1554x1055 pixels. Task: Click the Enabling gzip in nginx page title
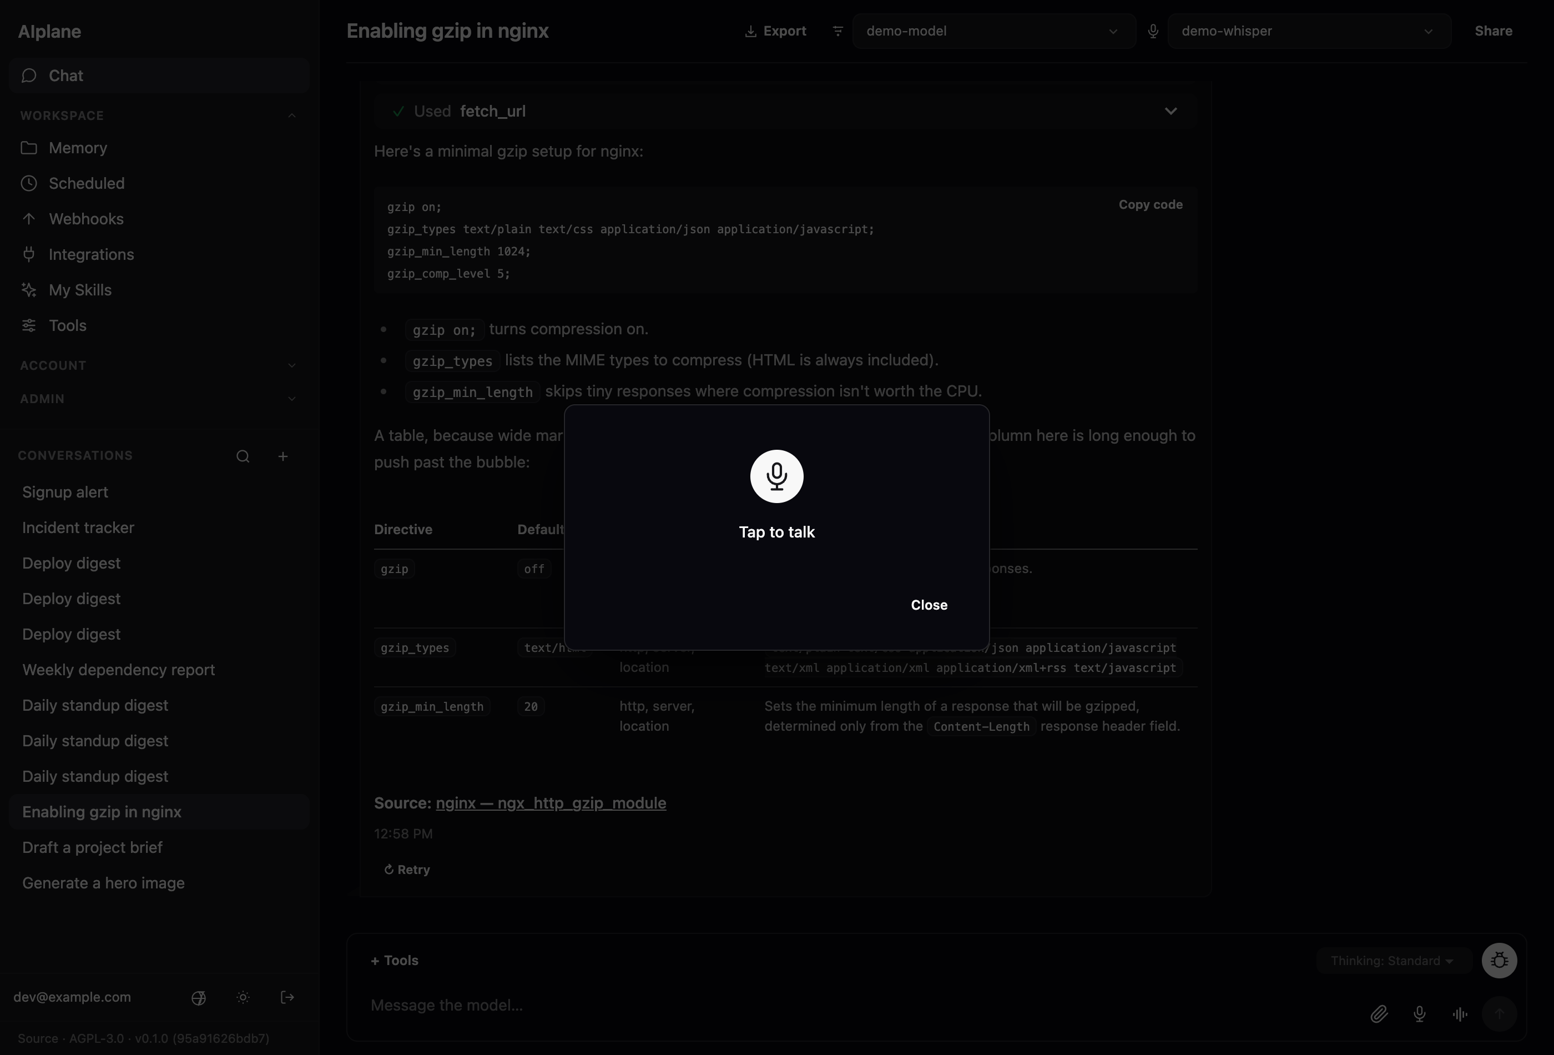coord(447,31)
